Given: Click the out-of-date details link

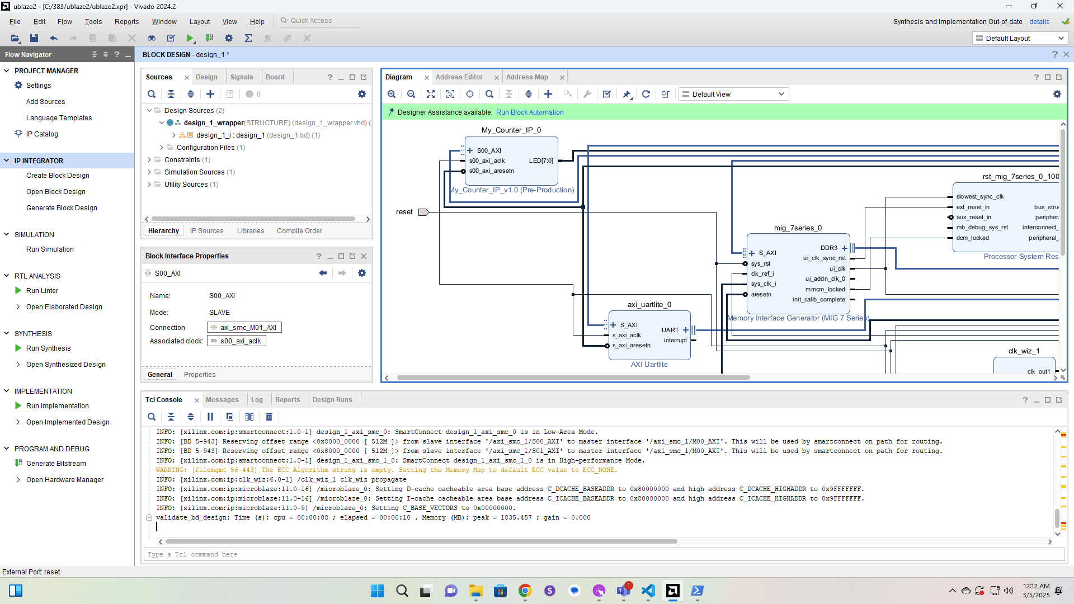Looking at the screenshot, I should [x=1039, y=22].
